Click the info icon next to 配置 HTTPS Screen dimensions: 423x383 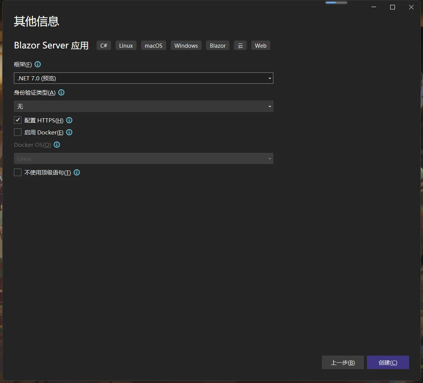click(x=69, y=120)
